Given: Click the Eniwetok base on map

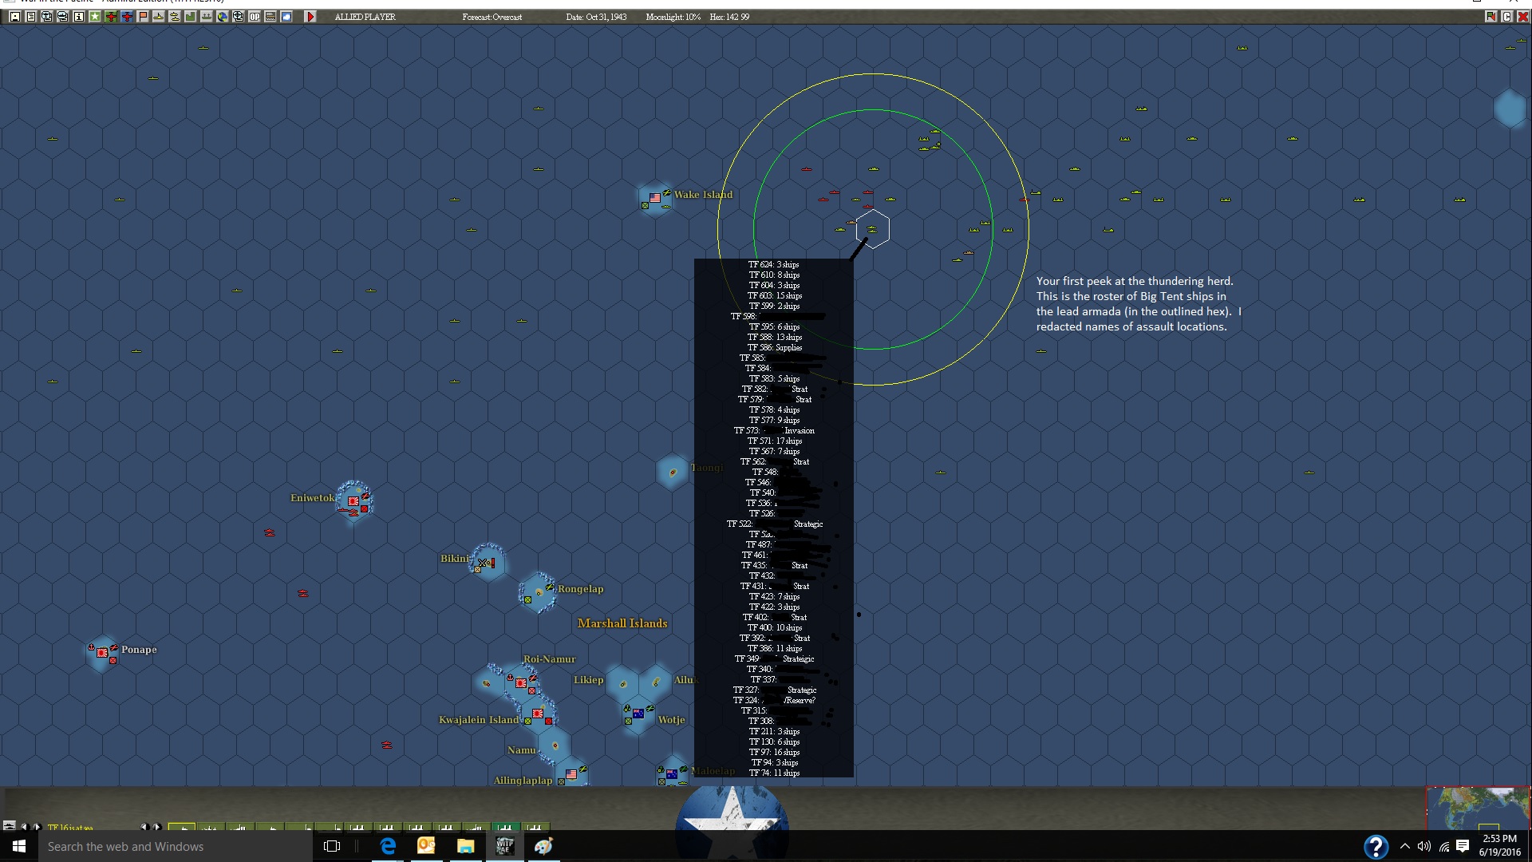Looking at the screenshot, I should [353, 501].
